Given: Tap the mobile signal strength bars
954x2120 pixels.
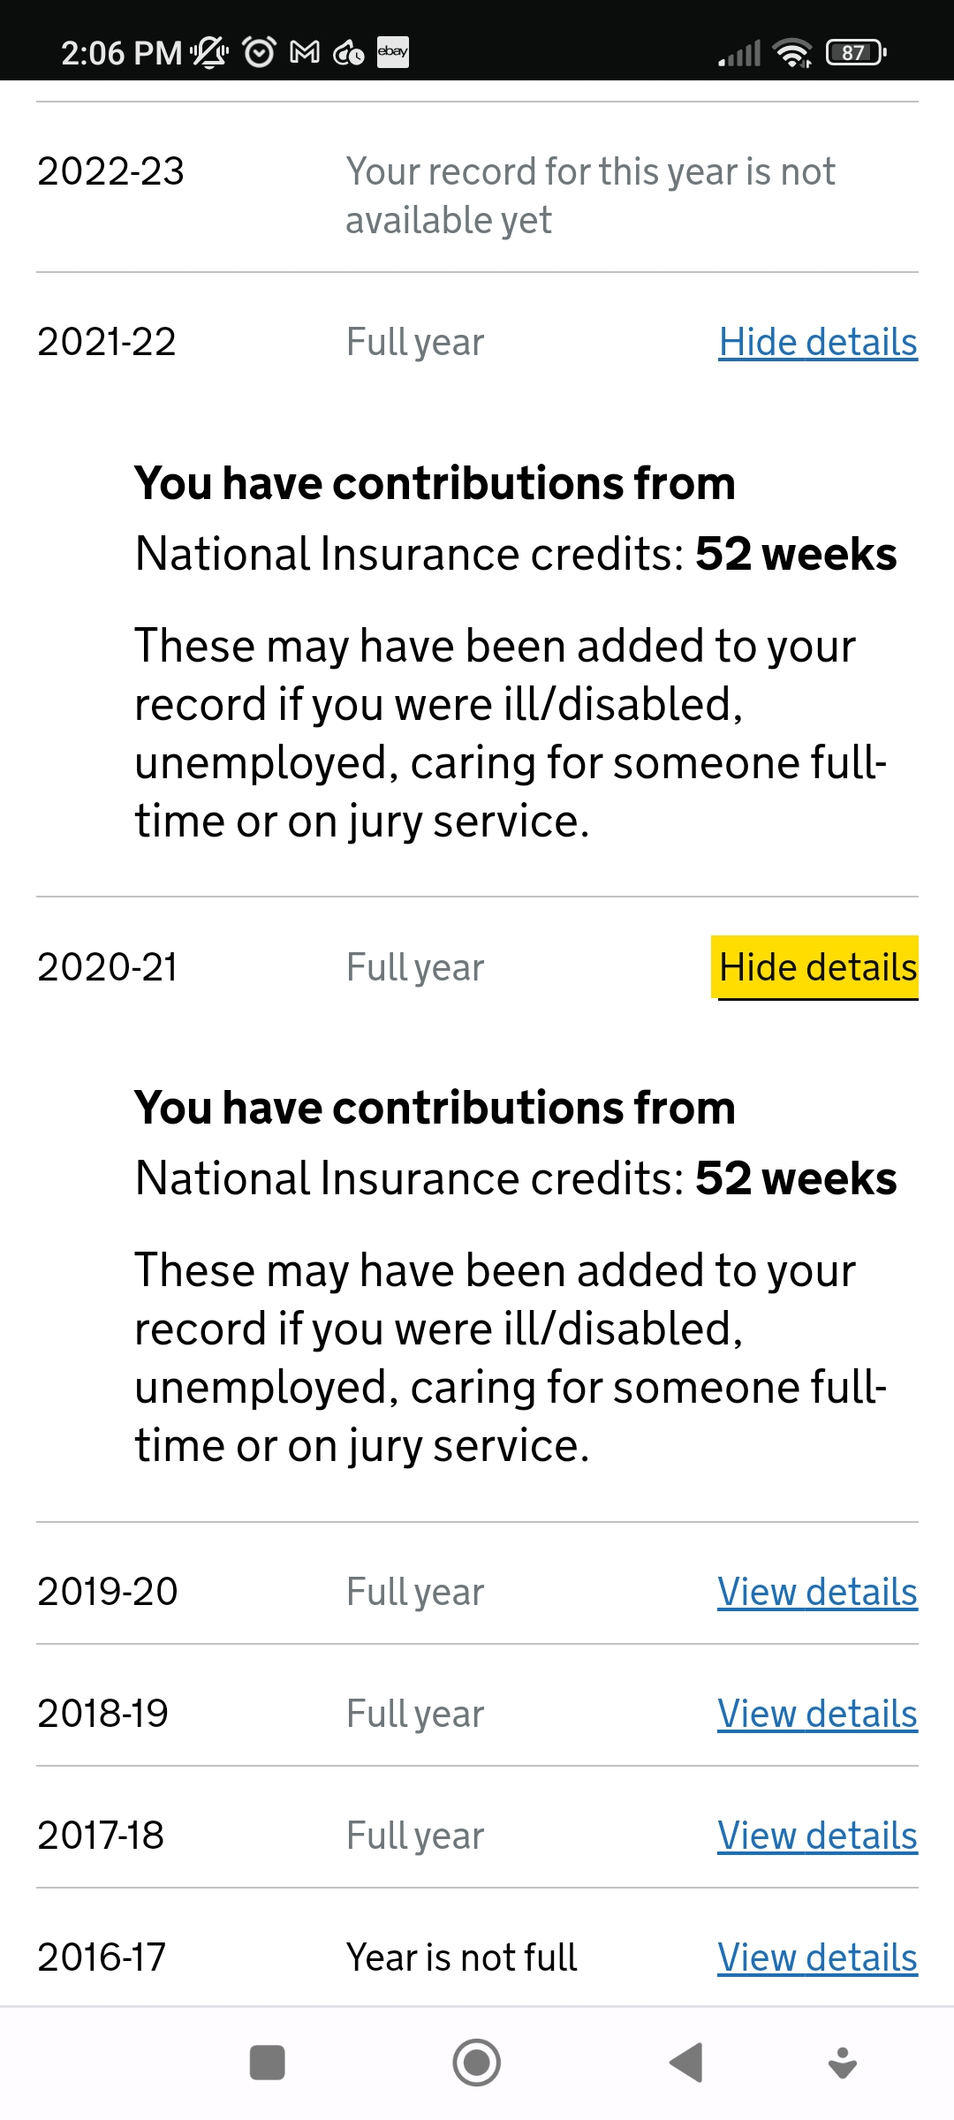Looking at the screenshot, I should [x=739, y=54].
